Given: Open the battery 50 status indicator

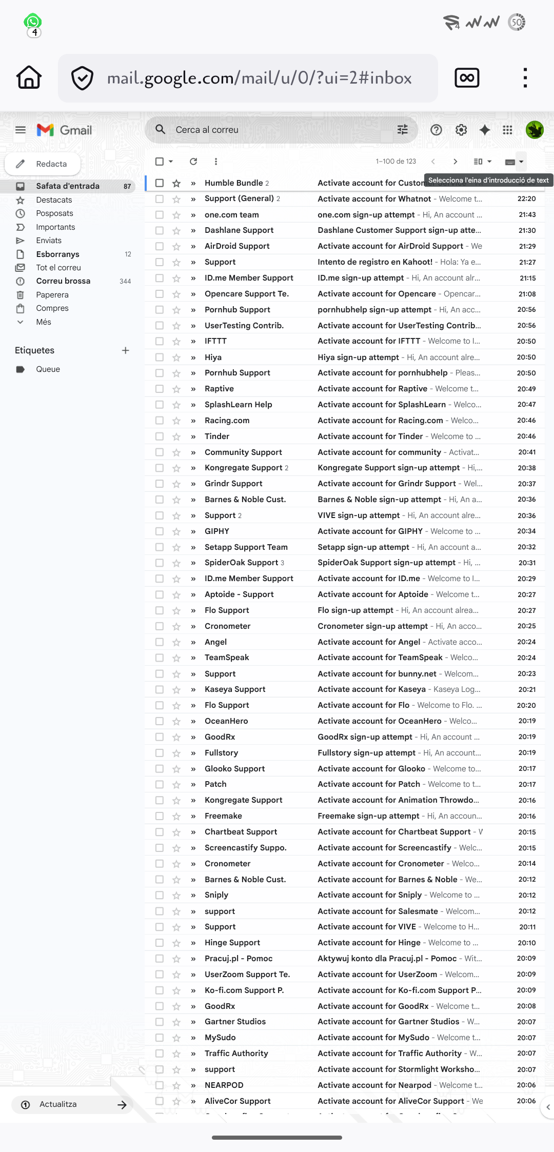Looking at the screenshot, I should tap(517, 22).
